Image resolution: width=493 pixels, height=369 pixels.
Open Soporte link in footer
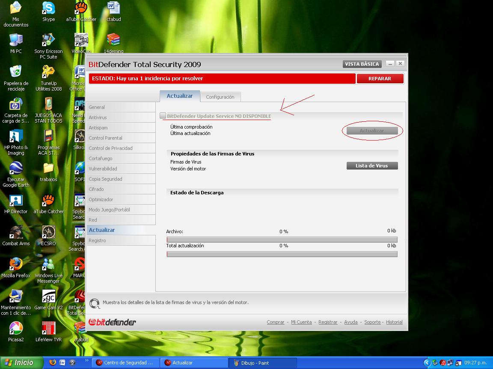click(x=372, y=322)
